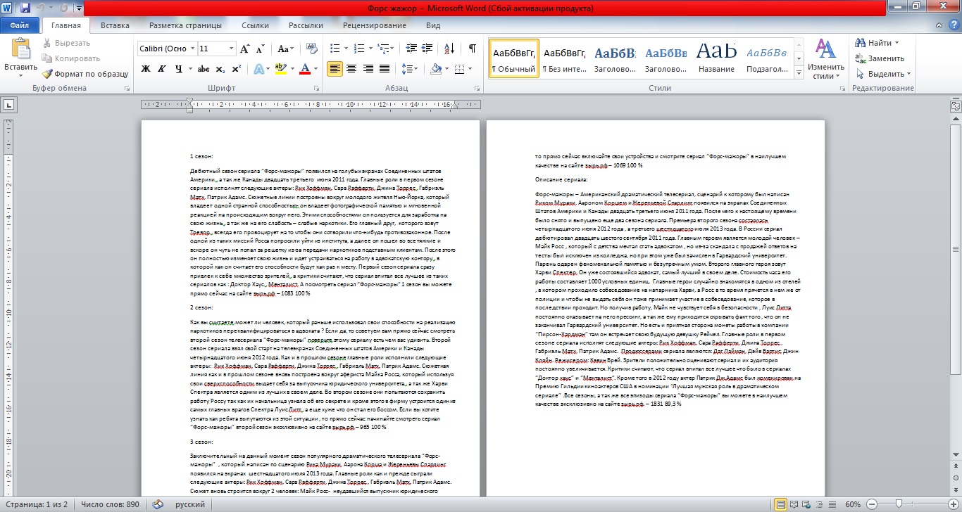This screenshot has height=512, width=962.
Task: Toggle italic (К) formatting
Action: (x=162, y=69)
